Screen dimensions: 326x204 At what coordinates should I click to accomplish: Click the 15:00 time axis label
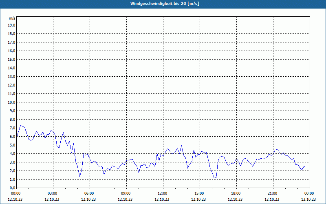200,193
